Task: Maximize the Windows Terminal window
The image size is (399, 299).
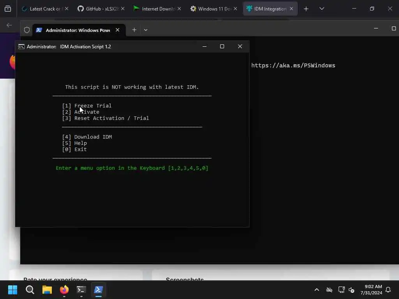Action: 394,28
